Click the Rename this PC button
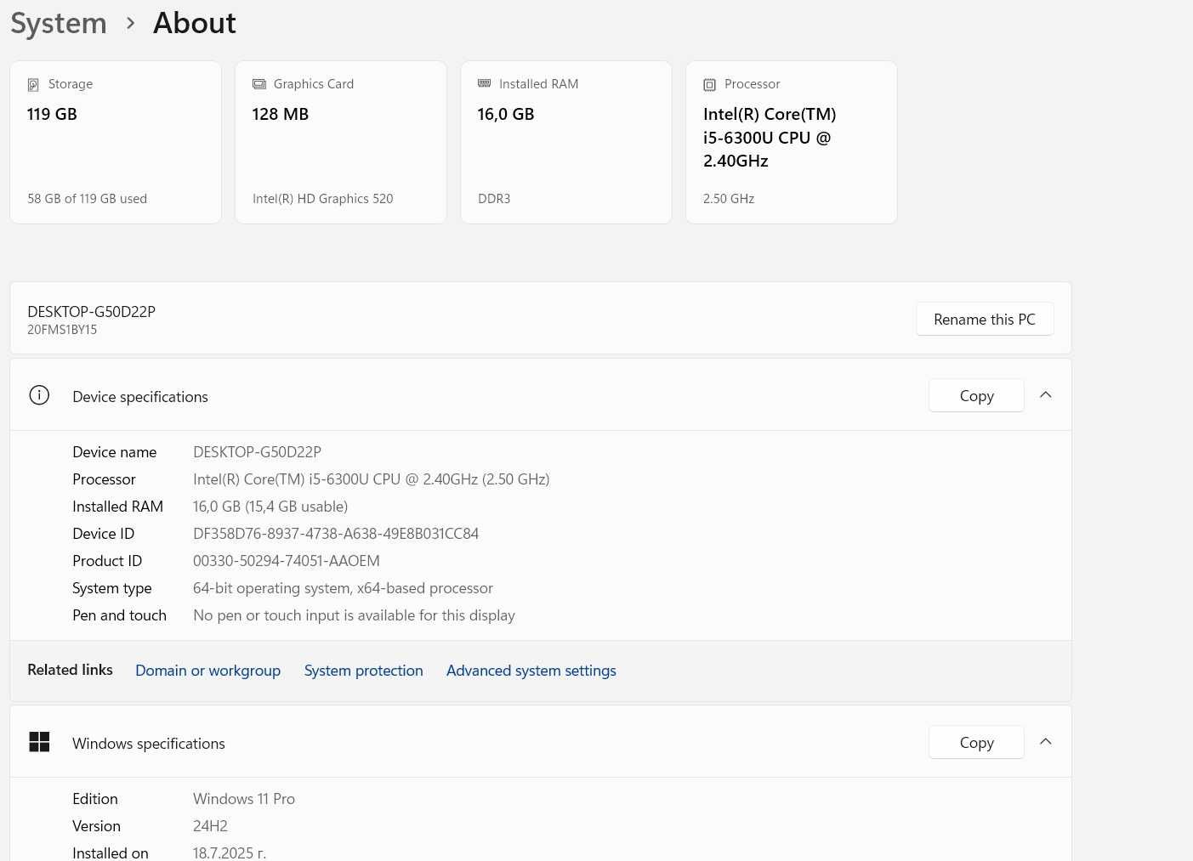Viewport: 1193px width, 861px height. coord(985,320)
